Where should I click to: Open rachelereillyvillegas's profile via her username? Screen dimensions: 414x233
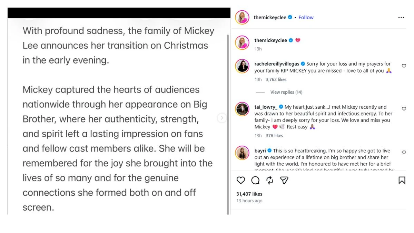coord(276,64)
